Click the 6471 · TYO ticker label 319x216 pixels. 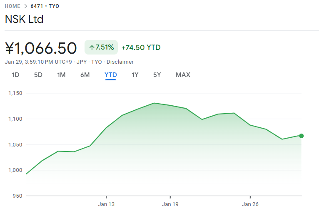point(45,6)
